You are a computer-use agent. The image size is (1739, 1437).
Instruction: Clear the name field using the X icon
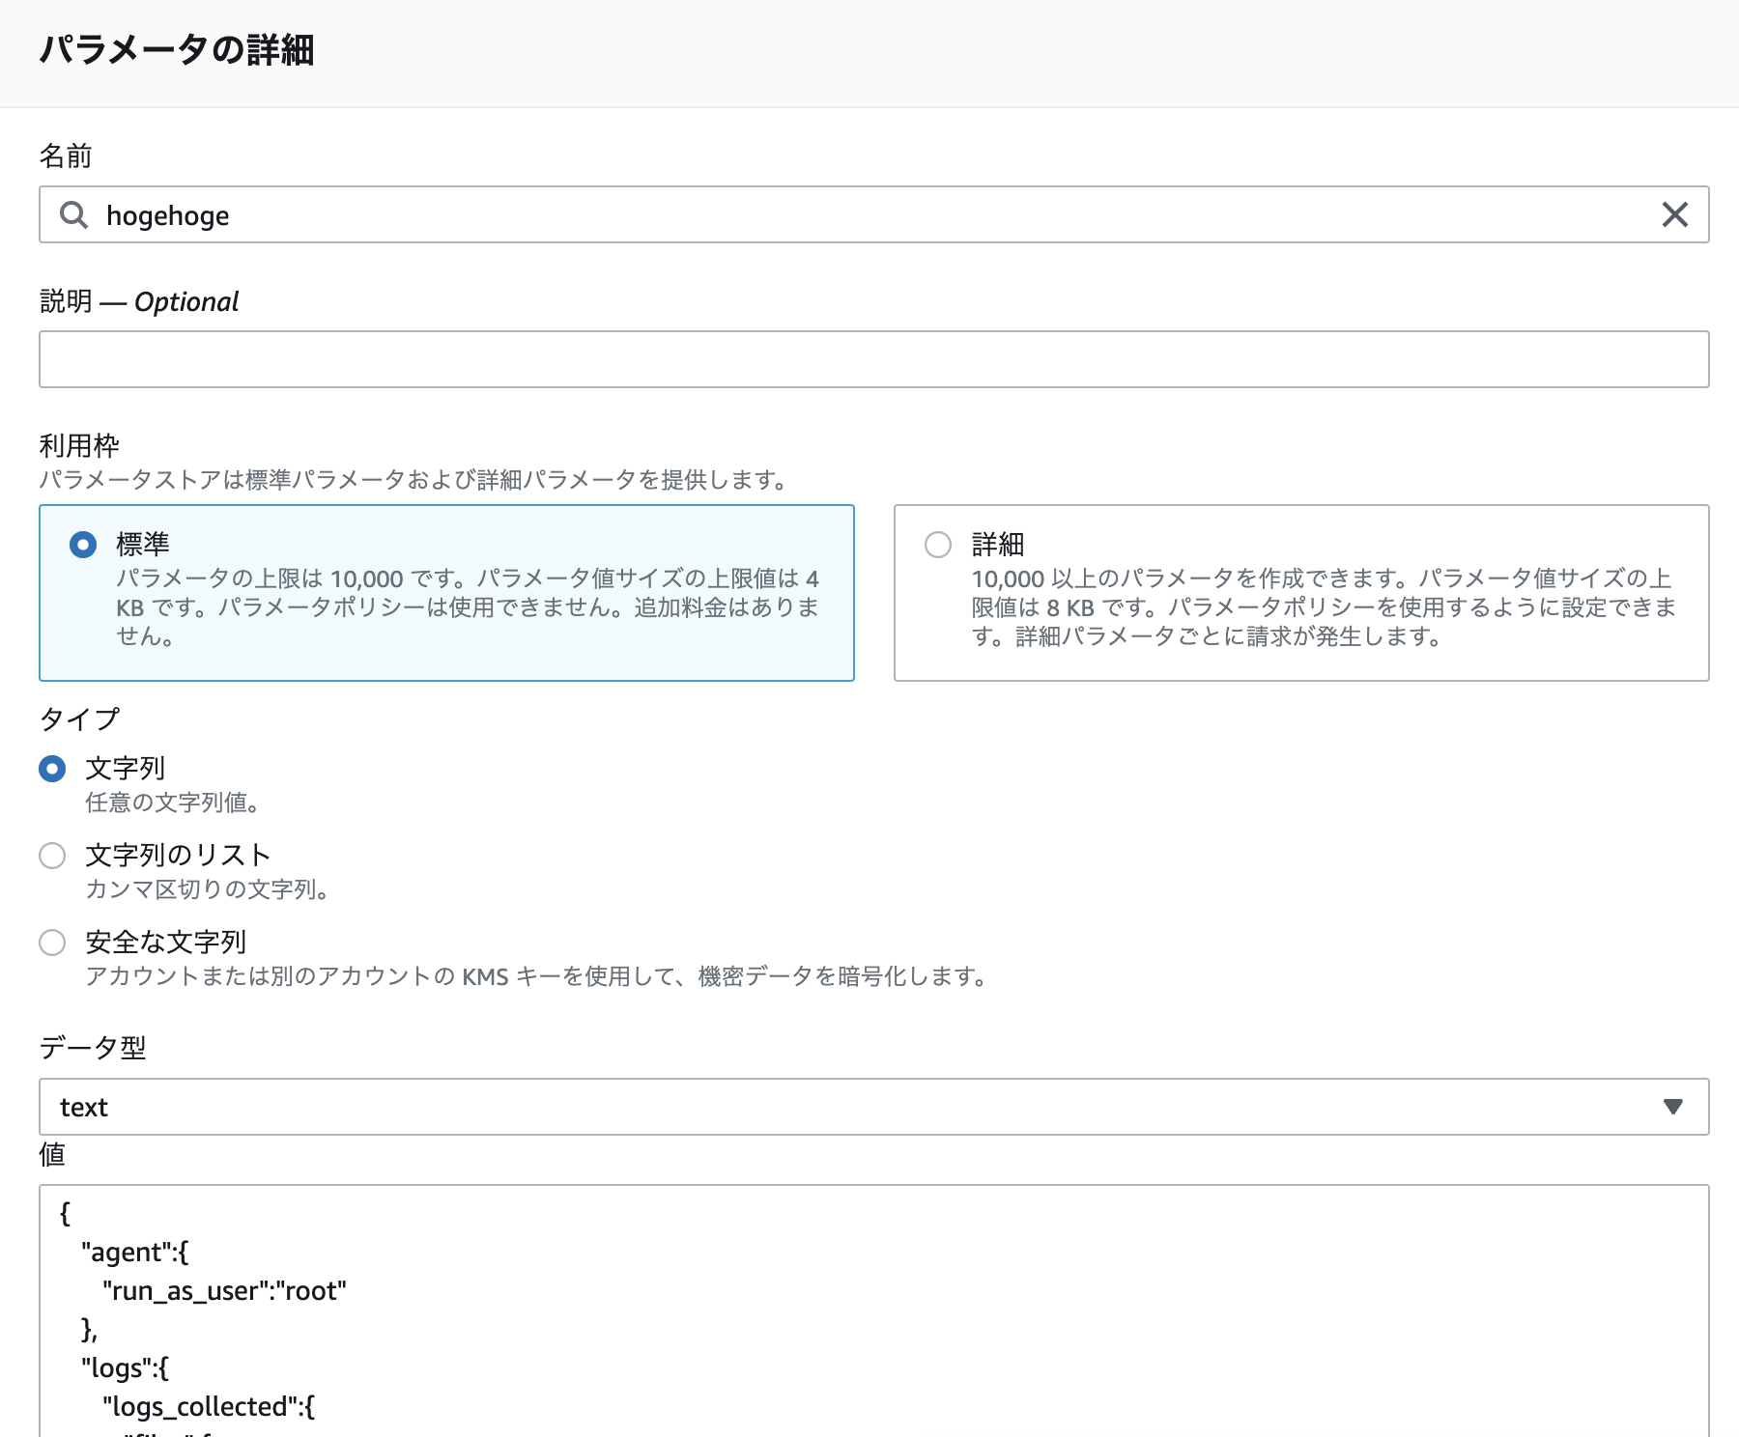point(1674,214)
